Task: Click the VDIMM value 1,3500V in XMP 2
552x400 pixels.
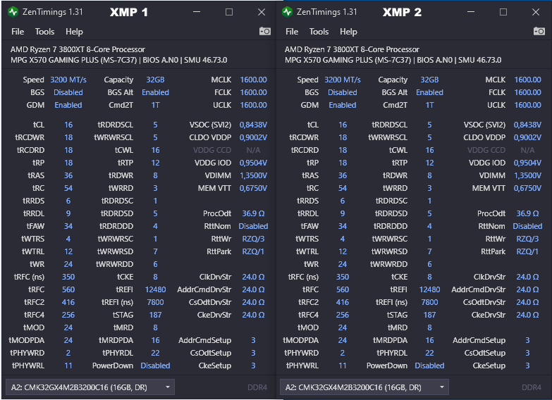Action: (x=527, y=175)
